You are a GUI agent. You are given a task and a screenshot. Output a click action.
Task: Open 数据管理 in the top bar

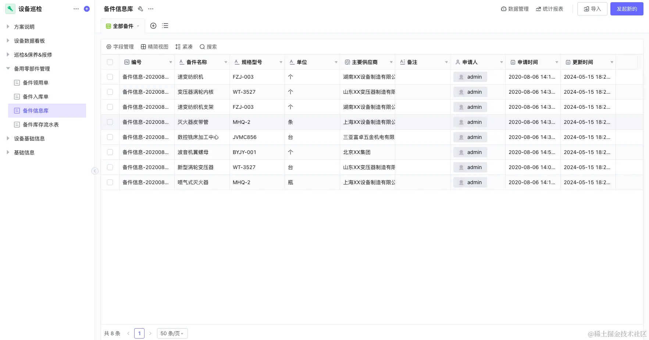point(515,9)
